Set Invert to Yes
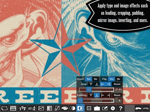The height and width of the screenshot is (112, 150). click(88, 79)
